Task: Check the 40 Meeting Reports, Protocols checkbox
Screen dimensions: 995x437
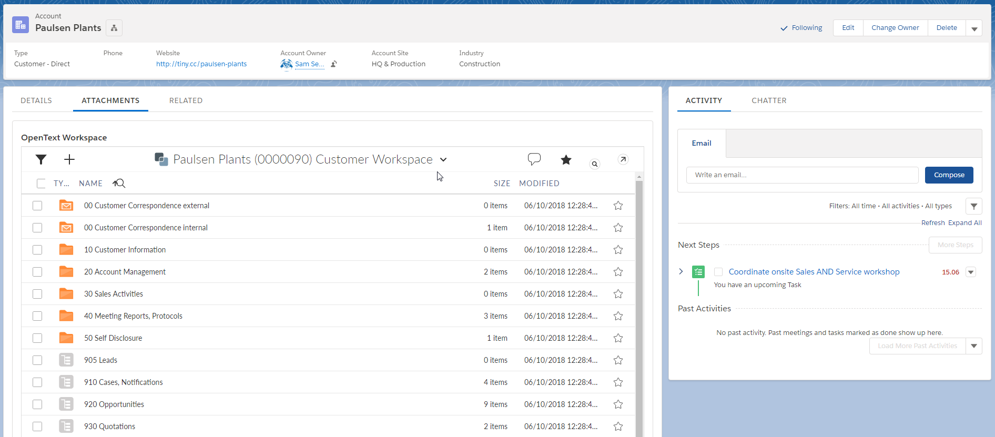Action: pyautogui.click(x=37, y=316)
